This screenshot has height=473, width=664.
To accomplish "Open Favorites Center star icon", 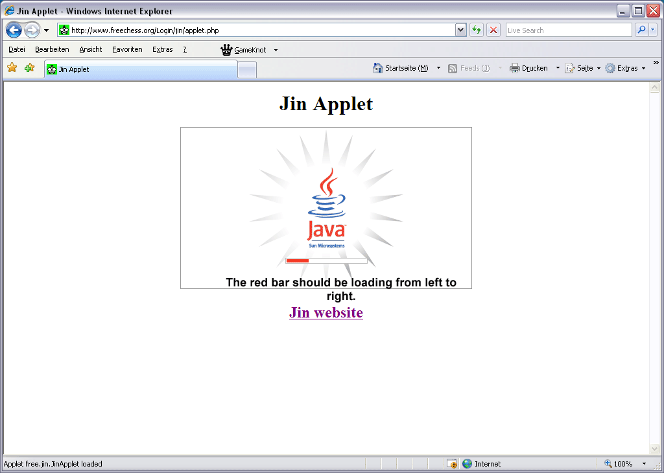I will (12, 67).
